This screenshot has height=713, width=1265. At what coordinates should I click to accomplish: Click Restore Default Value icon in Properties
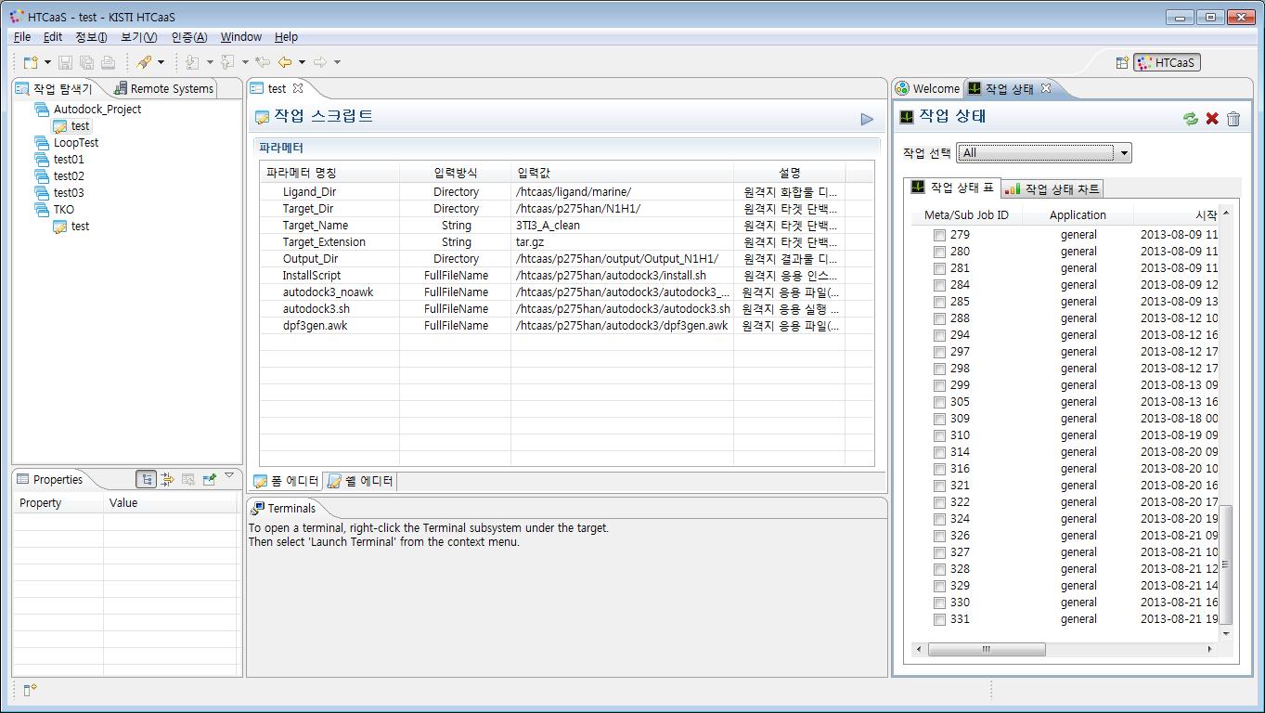point(188,479)
